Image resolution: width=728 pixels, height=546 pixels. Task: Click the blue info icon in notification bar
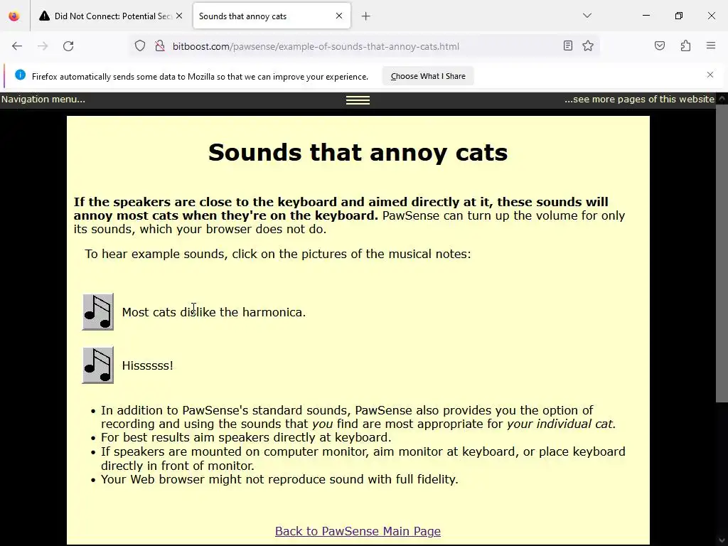pyautogui.click(x=20, y=75)
